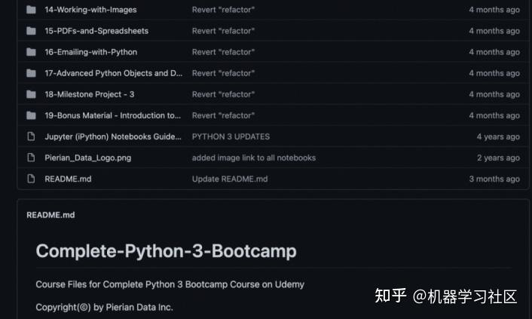The image size is (532, 319).
Task: View Revert "refactor" commit for 15-PDFs-and-Spreadsheets
Action: [223, 31]
